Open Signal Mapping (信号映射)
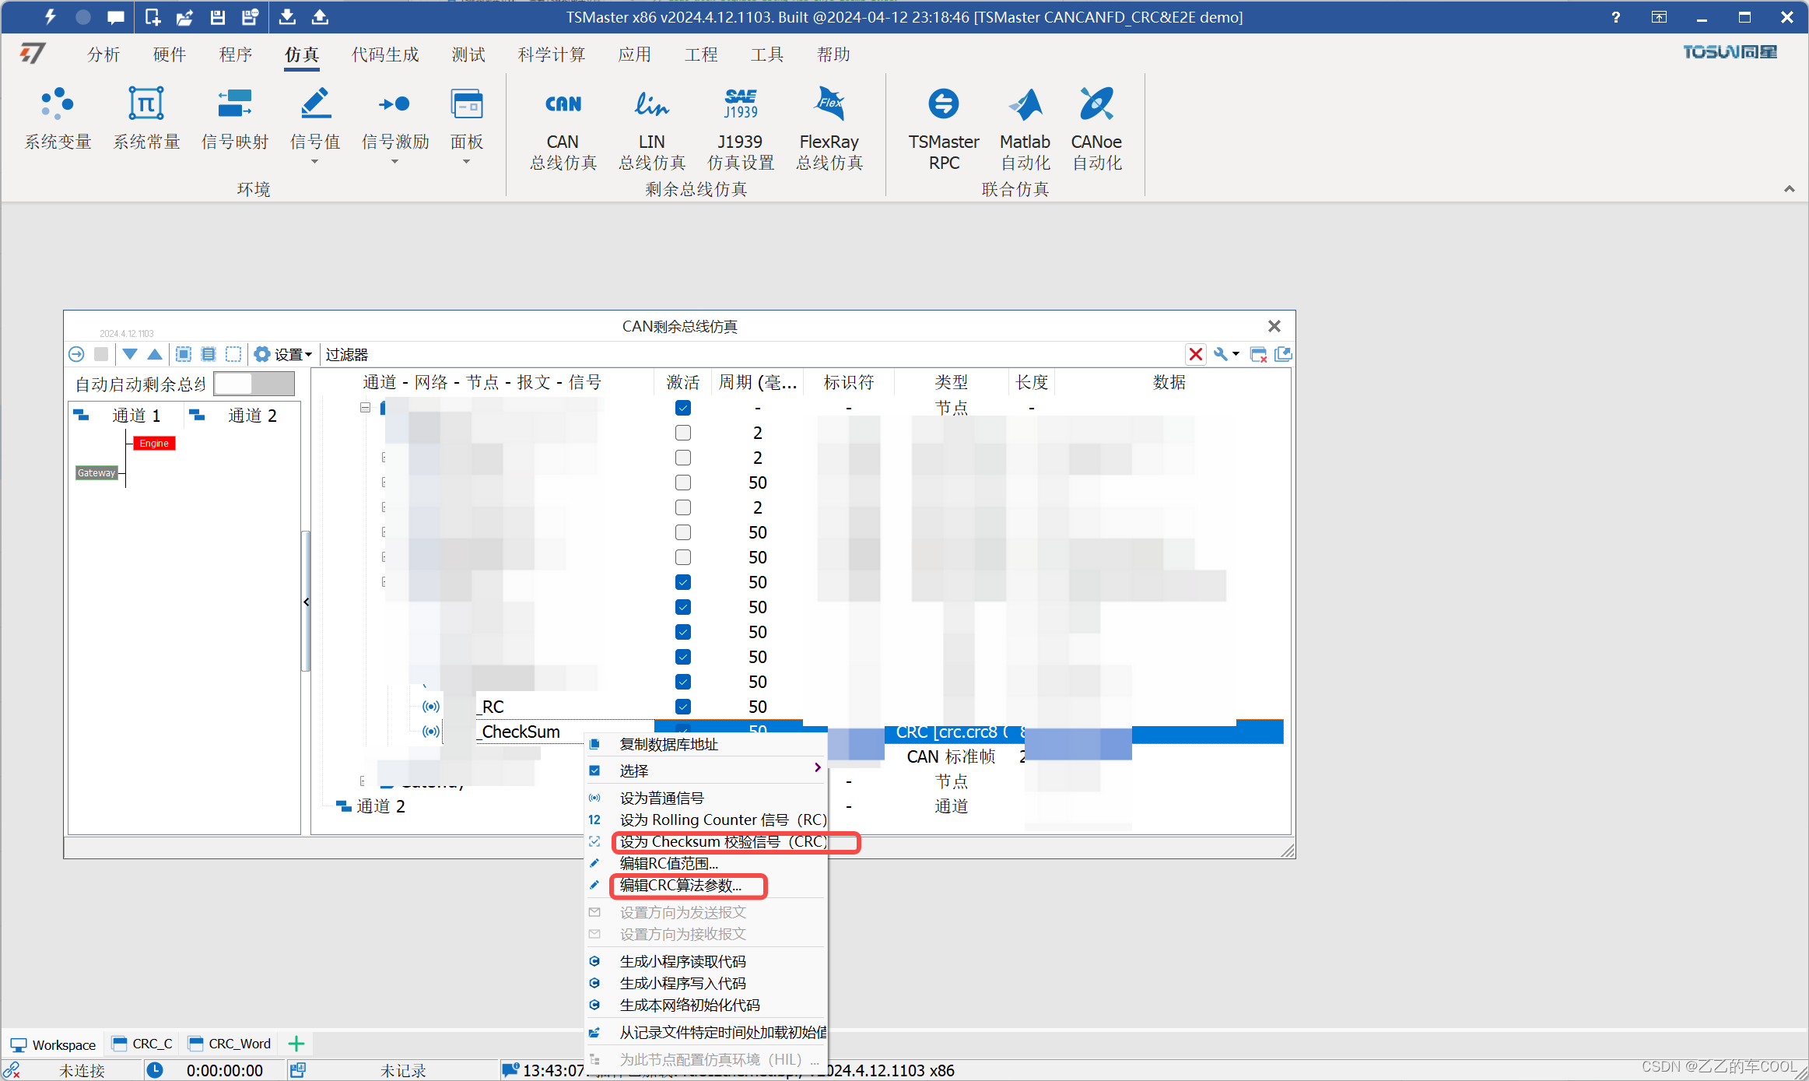The width and height of the screenshot is (1809, 1081). 235,118
